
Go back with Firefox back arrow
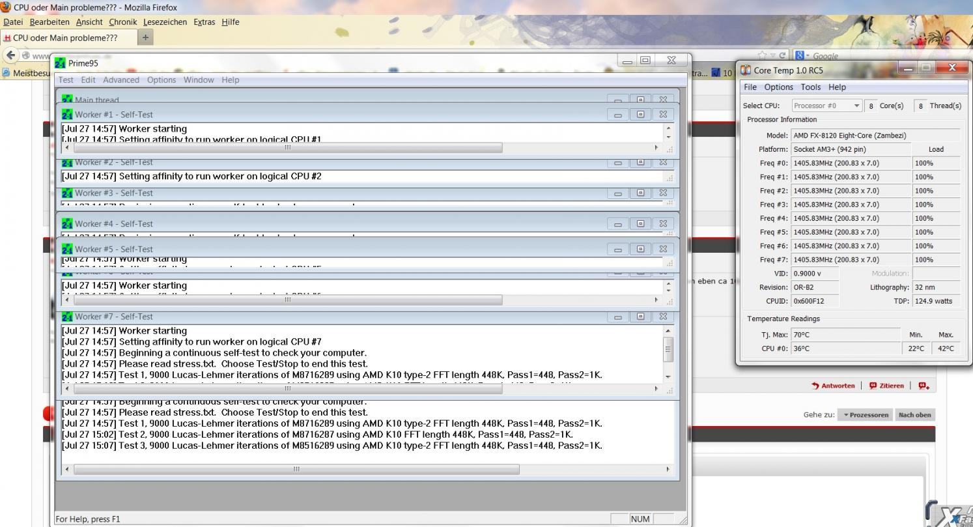[10, 55]
